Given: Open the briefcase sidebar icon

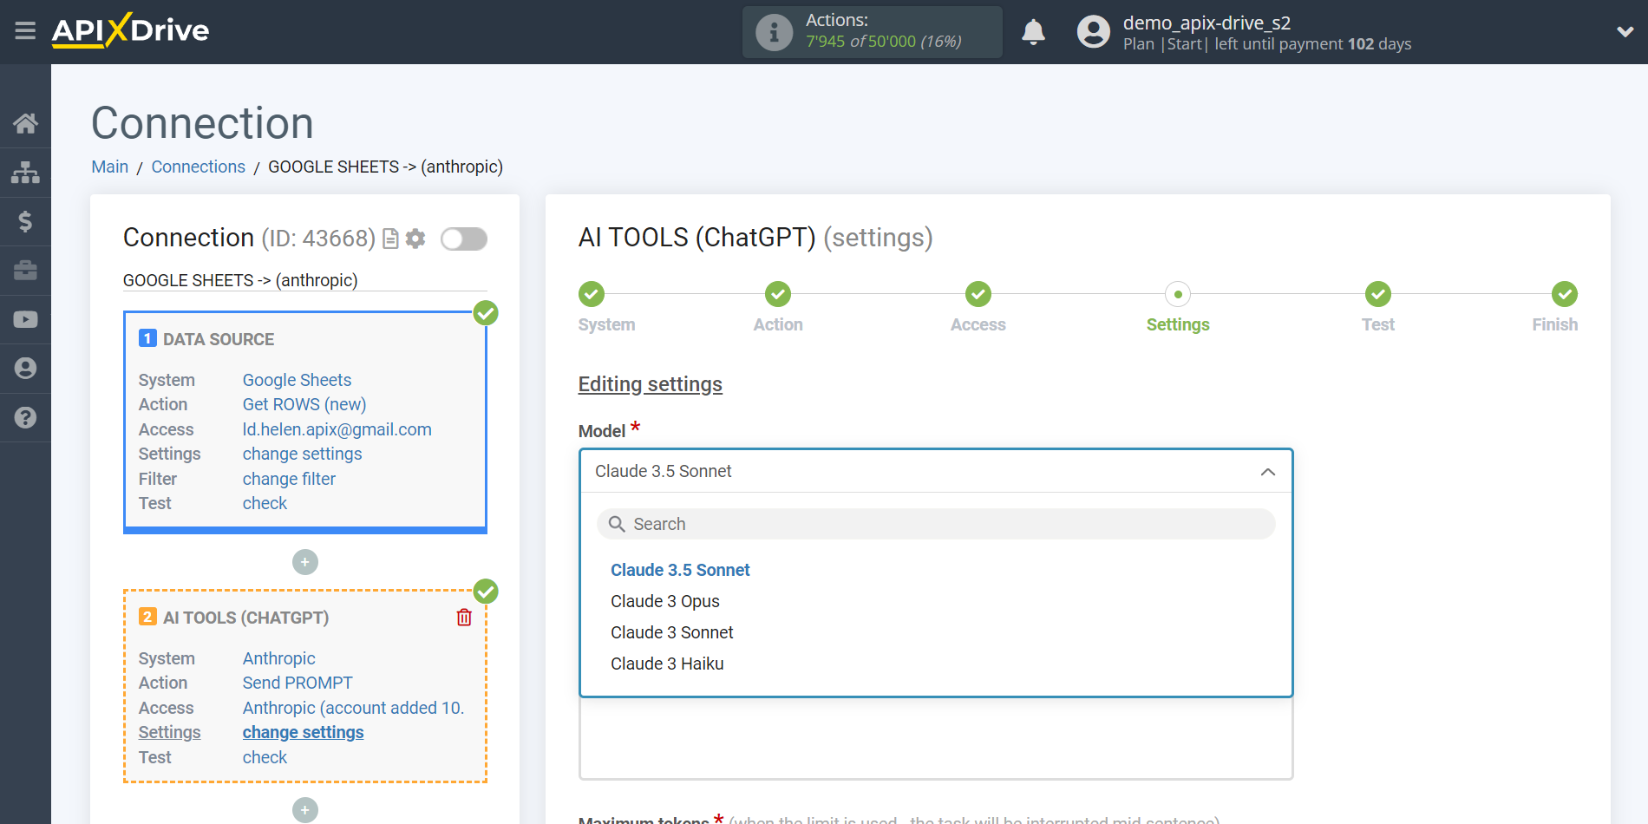Looking at the screenshot, I should click(x=25, y=271).
